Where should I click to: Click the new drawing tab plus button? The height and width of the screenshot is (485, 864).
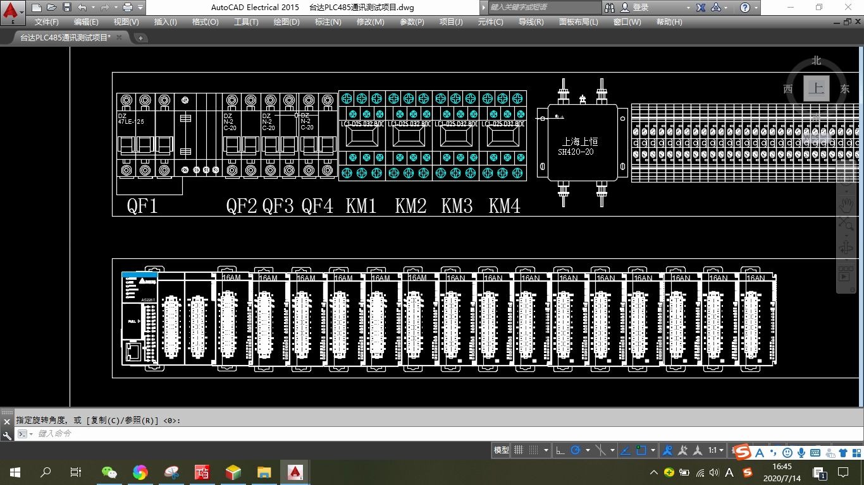[140, 38]
